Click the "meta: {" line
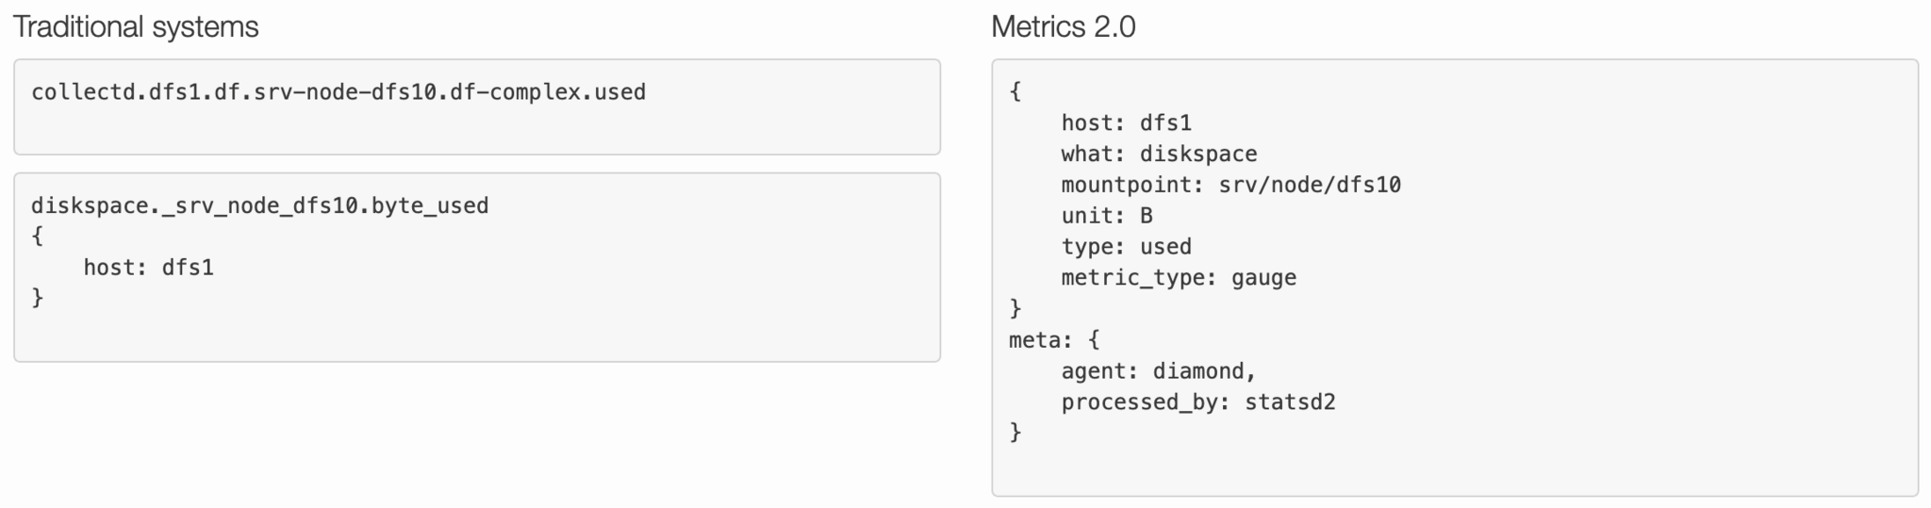Viewport: 1931px width, 508px height. [1053, 339]
